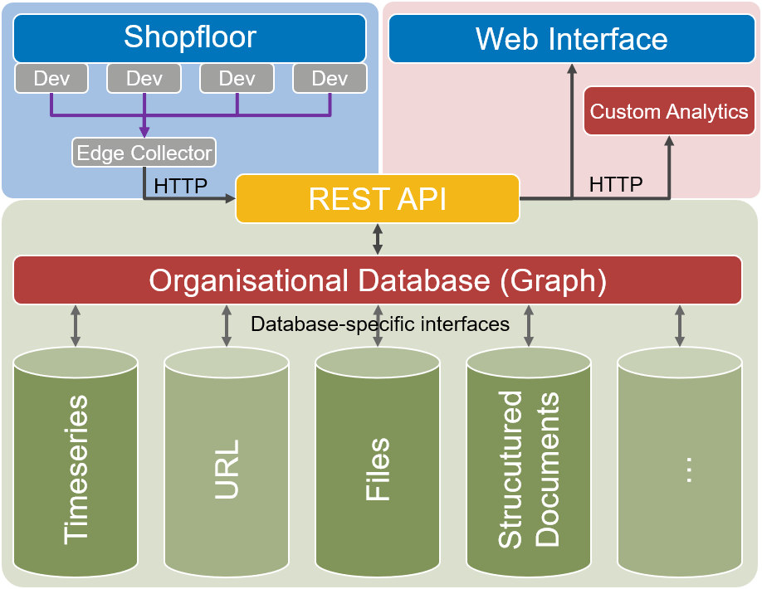Open the Web Interface box
762x589 pixels.
coord(571,39)
